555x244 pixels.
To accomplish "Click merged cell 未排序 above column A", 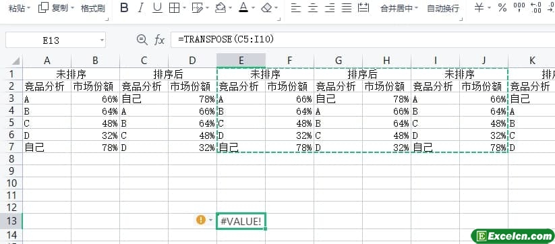I will 71,74.
